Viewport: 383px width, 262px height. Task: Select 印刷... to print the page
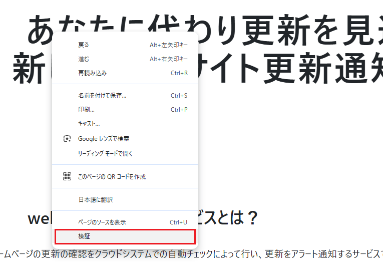(86, 110)
